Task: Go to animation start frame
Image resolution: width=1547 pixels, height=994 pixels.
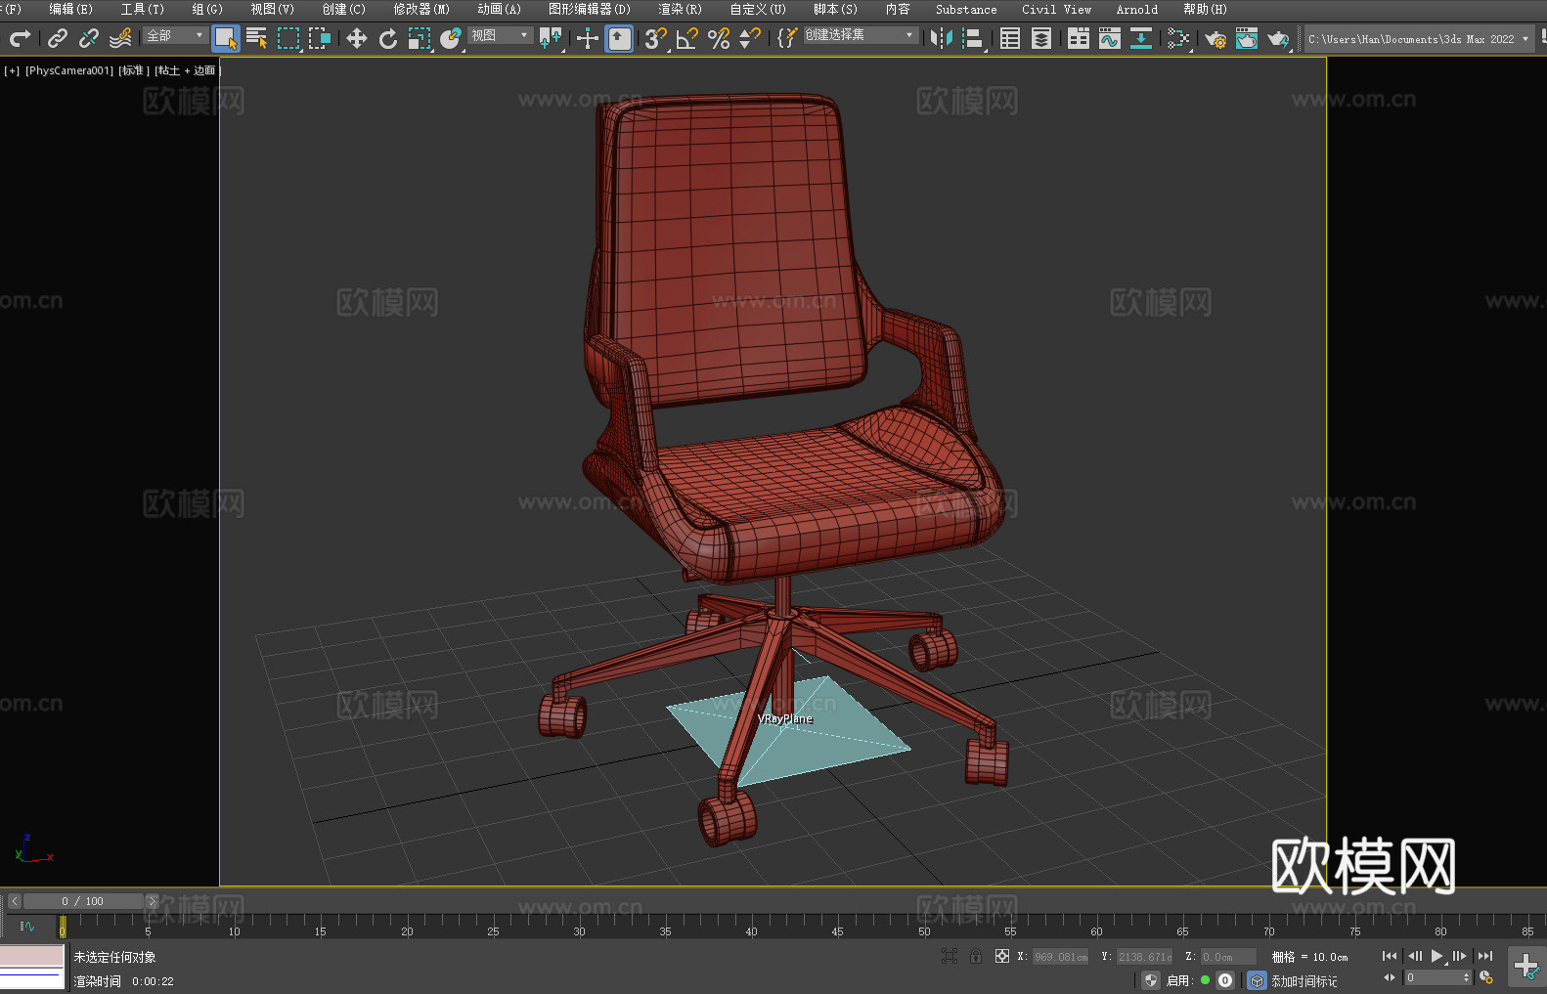Action: (x=1390, y=956)
